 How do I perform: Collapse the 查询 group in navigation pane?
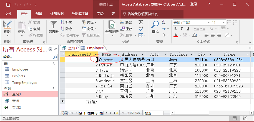coord(54,88)
